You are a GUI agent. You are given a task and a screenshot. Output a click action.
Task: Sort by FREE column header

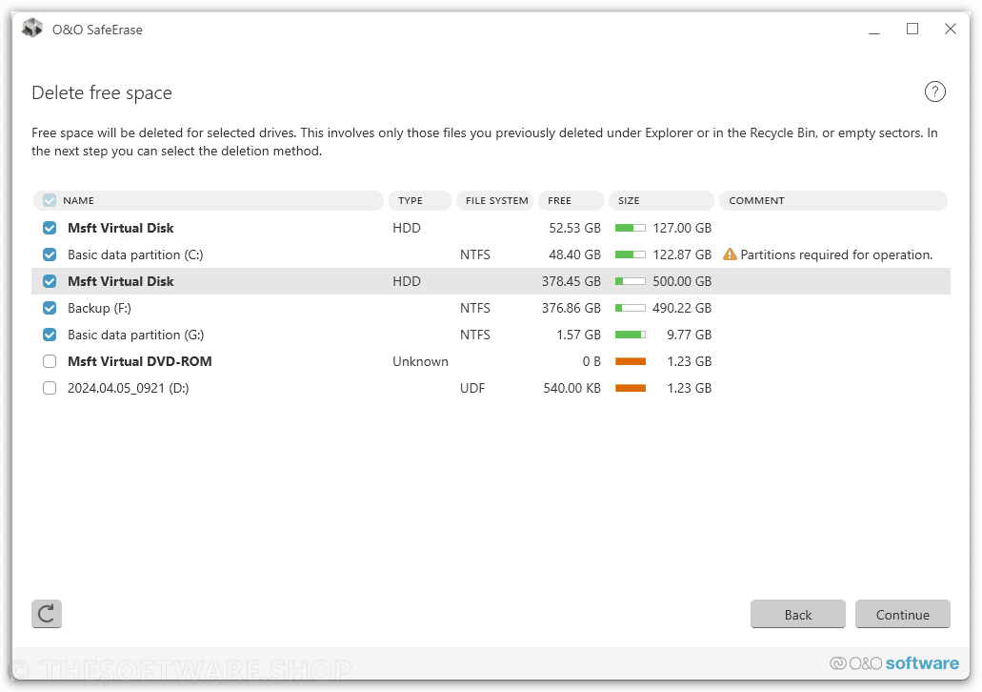(x=571, y=200)
